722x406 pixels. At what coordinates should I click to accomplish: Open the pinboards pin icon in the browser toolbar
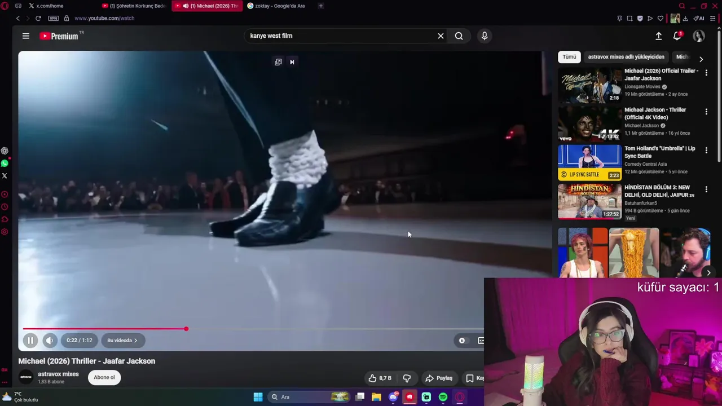[x=619, y=18]
